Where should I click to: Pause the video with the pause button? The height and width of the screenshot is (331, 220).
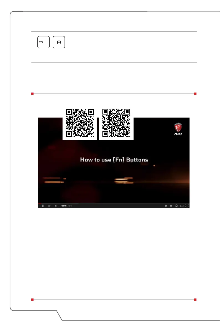(x=43, y=206)
